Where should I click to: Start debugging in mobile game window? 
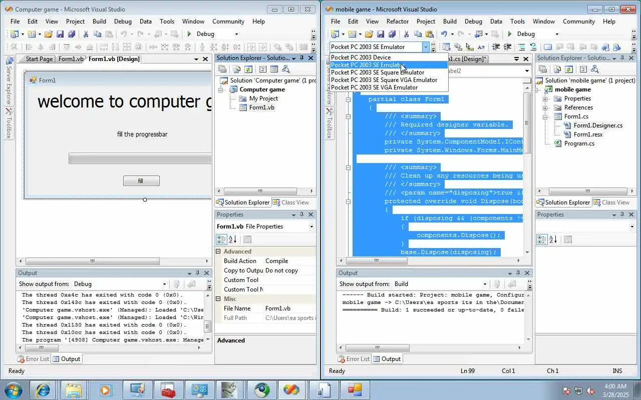(x=510, y=34)
